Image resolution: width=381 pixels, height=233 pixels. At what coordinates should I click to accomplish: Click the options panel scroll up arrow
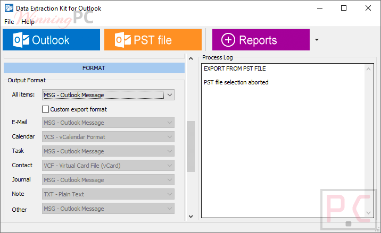[190, 58]
